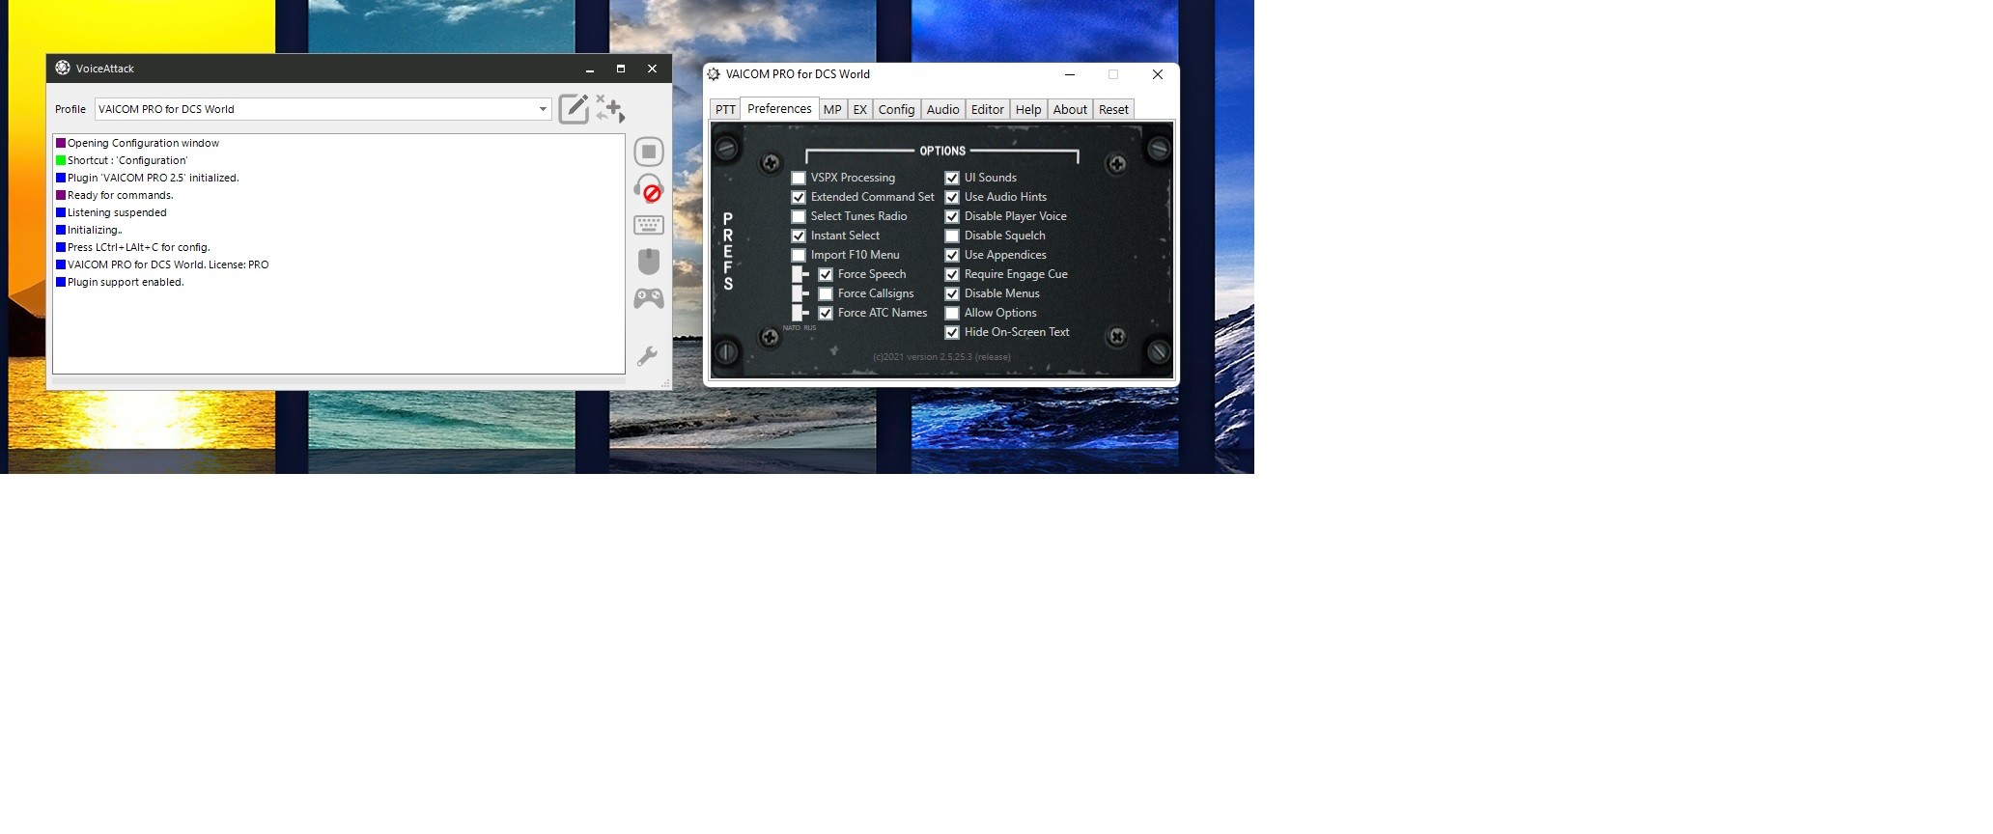Toggle keyboard shortcuts icon in VoiceAttack
The height and width of the screenshot is (834, 1993).
pyautogui.click(x=649, y=225)
